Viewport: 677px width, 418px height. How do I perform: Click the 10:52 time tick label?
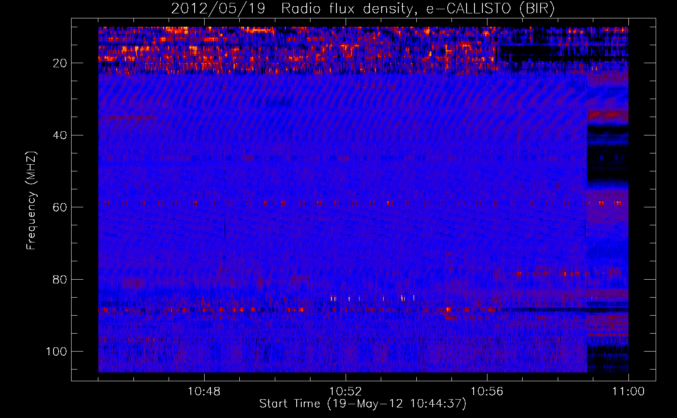pyautogui.click(x=346, y=392)
